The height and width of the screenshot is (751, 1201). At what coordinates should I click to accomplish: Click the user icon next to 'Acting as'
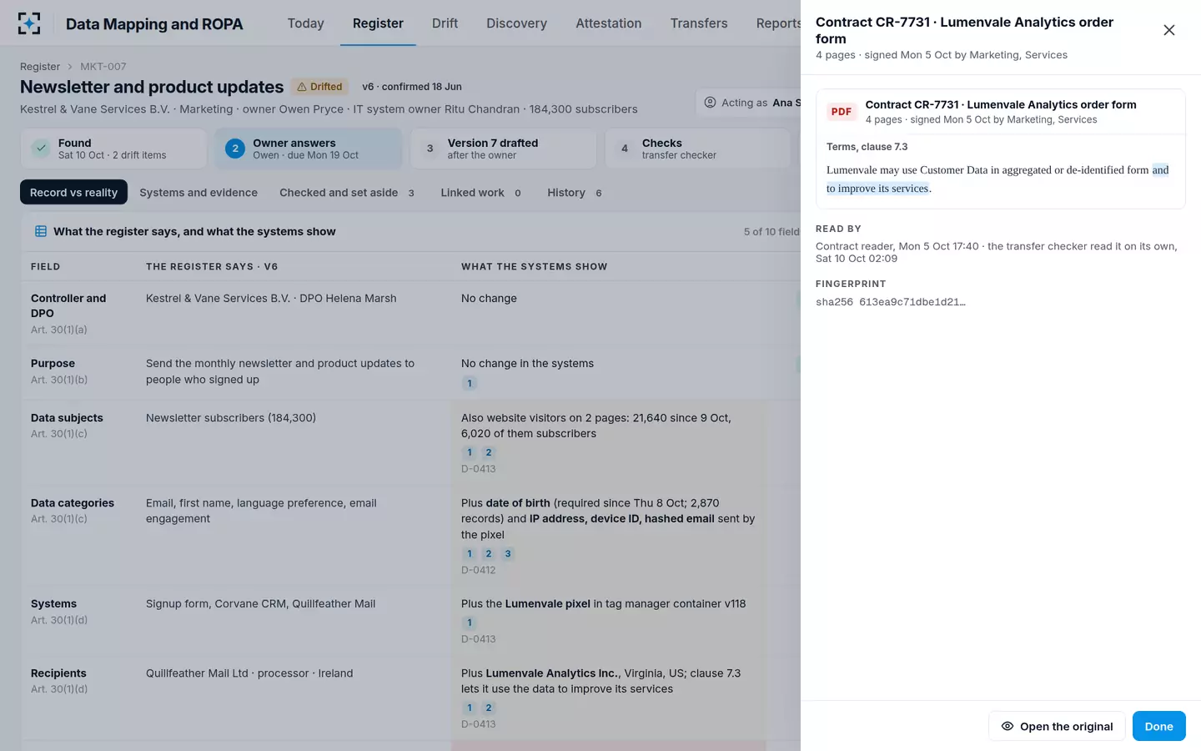coord(711,103)
